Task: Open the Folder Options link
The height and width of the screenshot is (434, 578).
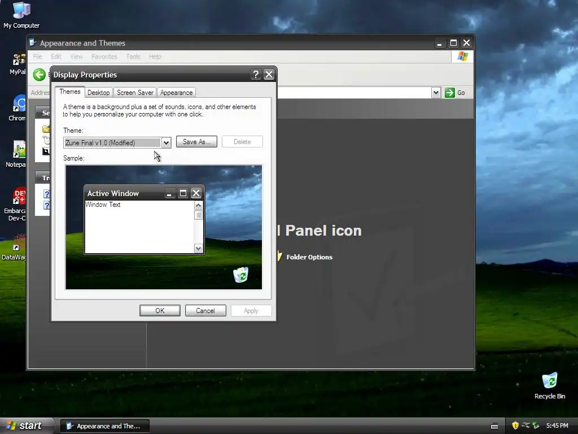Action: pyautogui.click(x=309, y=257)
